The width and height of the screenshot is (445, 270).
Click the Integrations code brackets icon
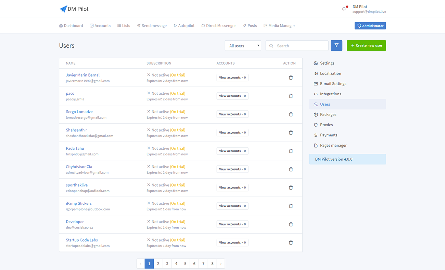[x=316, y=94]
